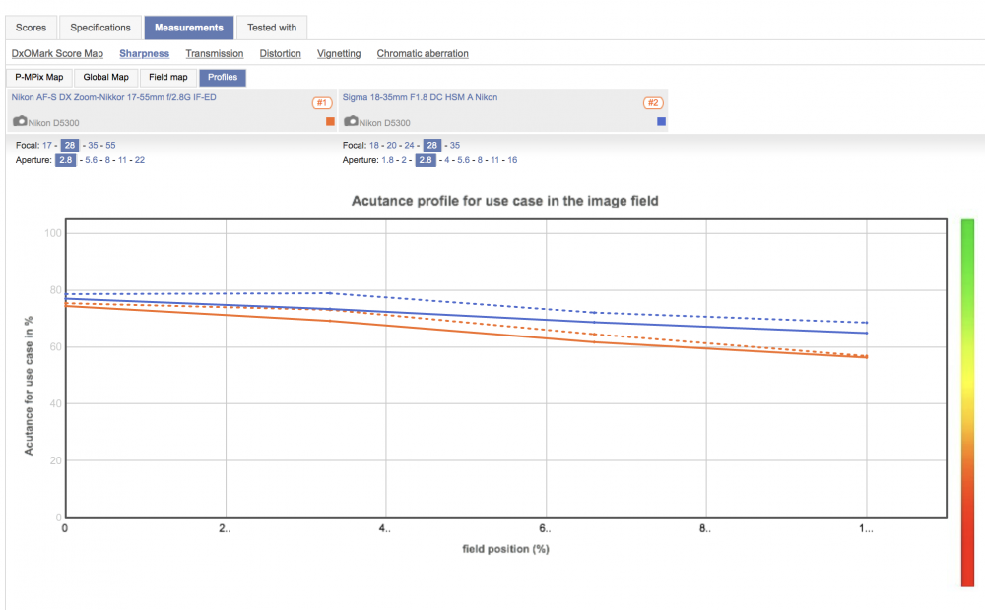The image size is (985, 610).
Task: Show the Vignetting measurement
Action: point(339,54)
